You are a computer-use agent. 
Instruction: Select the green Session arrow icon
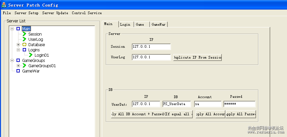(x=24, y=34)
